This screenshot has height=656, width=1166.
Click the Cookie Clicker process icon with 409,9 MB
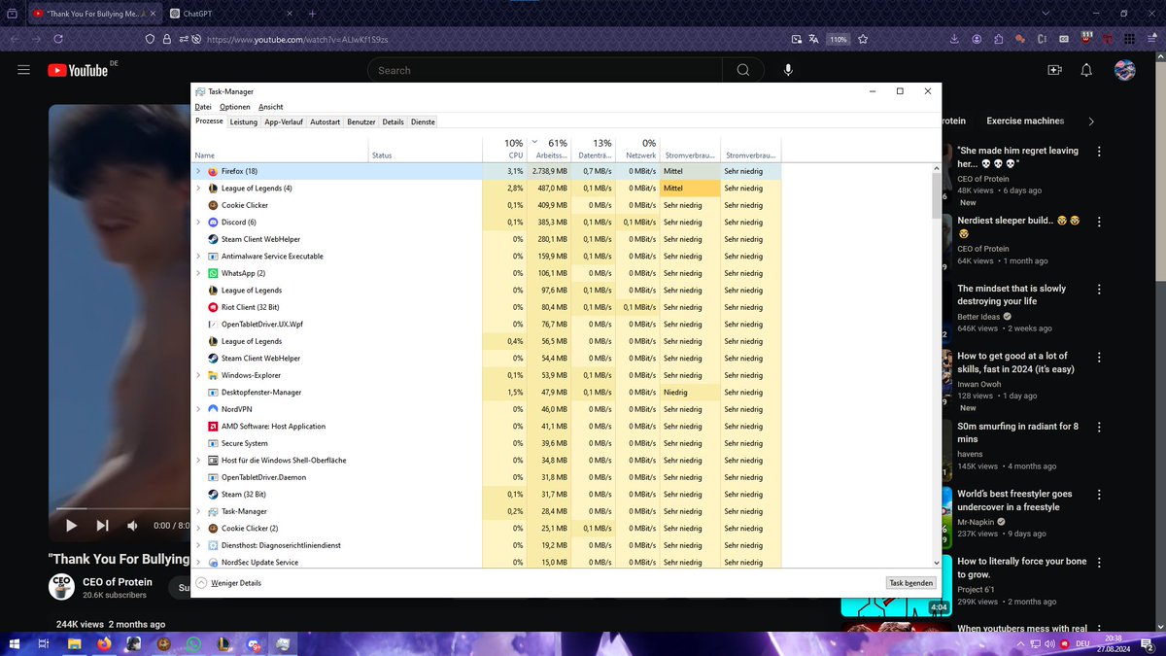[x=213, y=205]
